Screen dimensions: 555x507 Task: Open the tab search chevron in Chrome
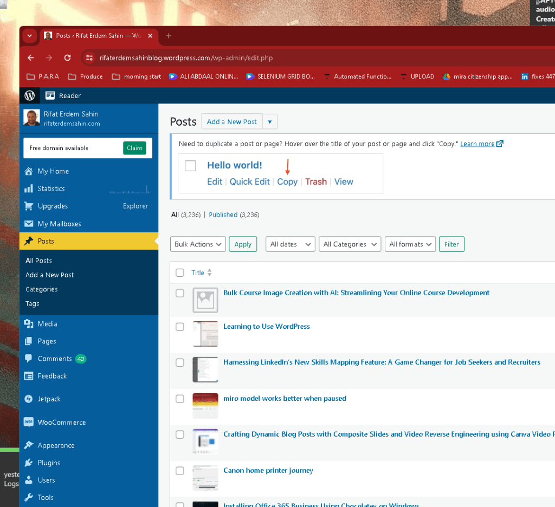click(x=30, y=36)
